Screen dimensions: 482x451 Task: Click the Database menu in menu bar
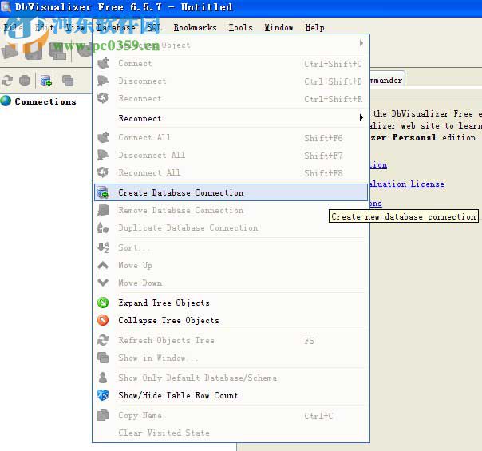click(116, 28)
